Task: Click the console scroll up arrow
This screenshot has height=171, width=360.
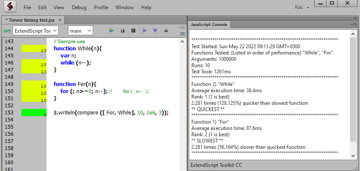Action: click(x=353, y=34)
